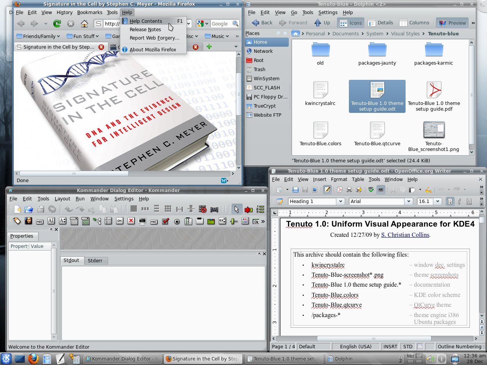Pick the Mona Lisa pixmap widget in Kommander
The image size is (487, 365).
pyautogui.click(x=28, y=221)
